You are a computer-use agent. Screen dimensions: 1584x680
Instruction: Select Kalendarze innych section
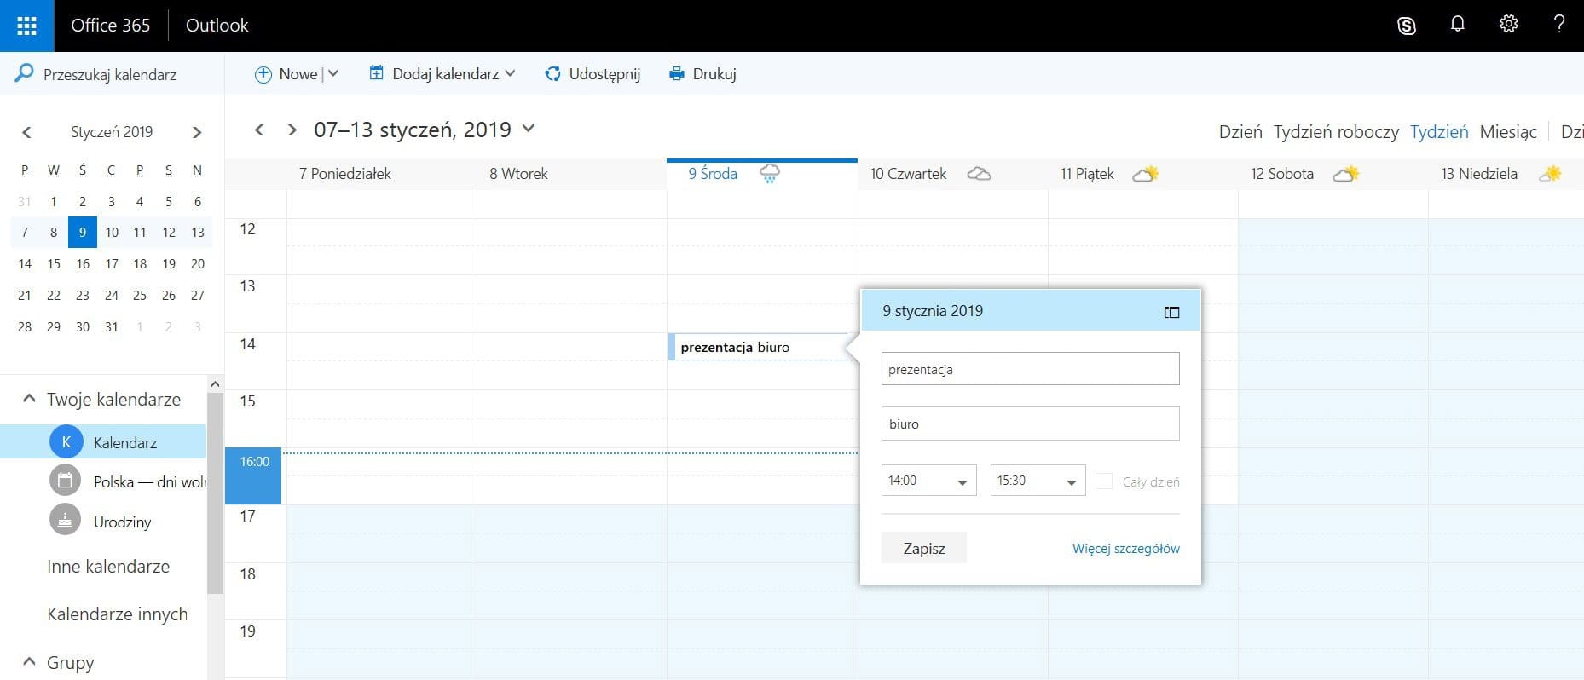click(x=117, y=614)
